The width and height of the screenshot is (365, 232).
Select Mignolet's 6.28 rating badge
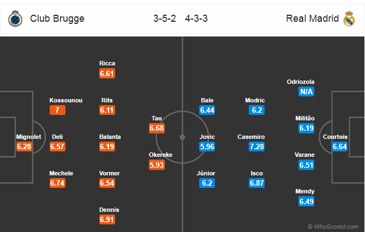pos(24,146)
